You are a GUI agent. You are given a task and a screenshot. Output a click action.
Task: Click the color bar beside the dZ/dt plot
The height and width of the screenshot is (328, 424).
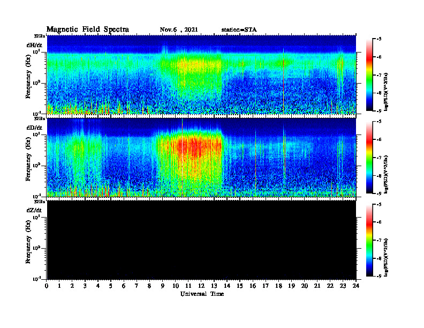[x=369, y=240]
